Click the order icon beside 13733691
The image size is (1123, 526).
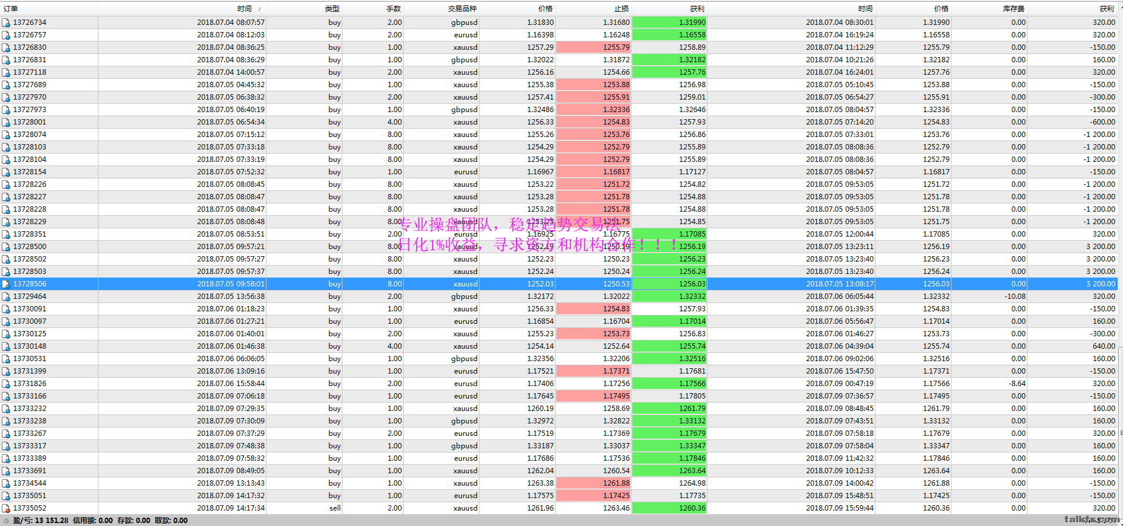[x=6, y=471]
